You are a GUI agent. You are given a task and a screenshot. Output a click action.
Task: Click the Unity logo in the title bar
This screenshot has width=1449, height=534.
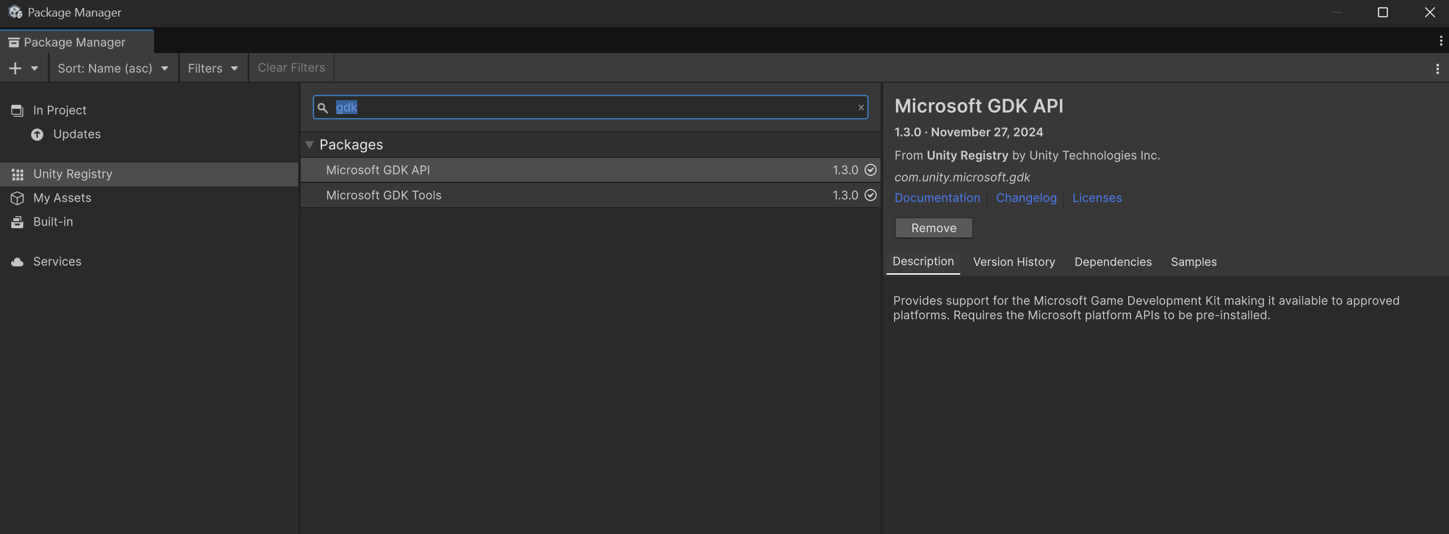(x=15, y=12)
